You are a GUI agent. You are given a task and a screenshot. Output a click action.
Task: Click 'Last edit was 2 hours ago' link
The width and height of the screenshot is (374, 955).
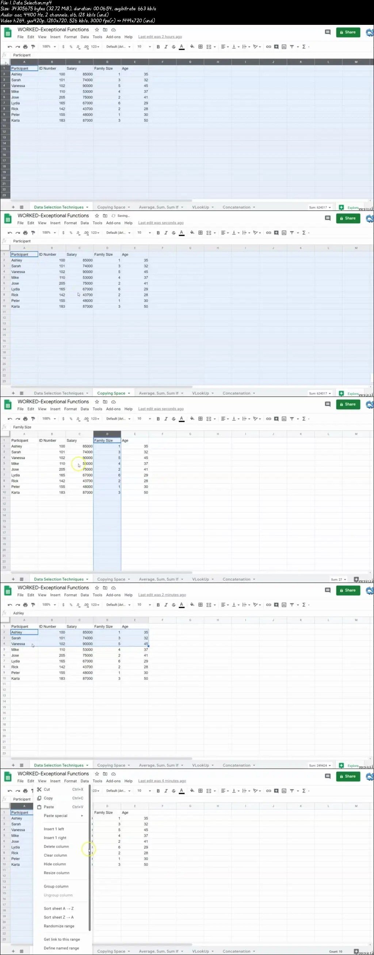tap(160, 37)
